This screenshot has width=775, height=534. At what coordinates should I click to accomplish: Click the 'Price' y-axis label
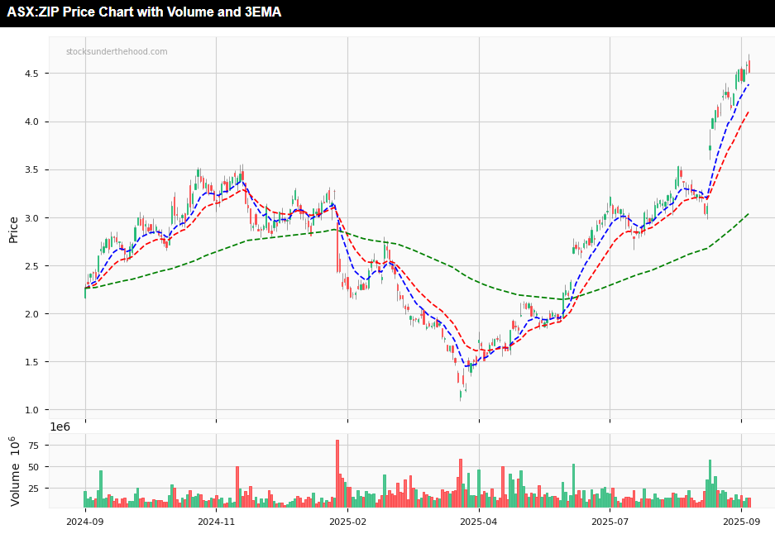pos(13,229)
